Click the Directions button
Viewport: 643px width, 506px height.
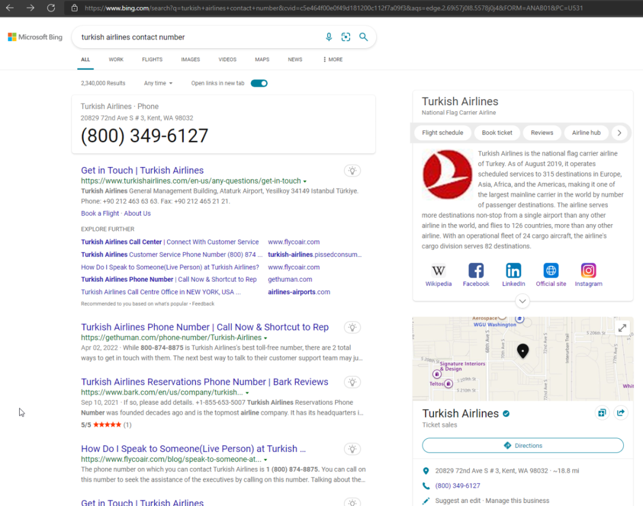[x=523, y=446]
